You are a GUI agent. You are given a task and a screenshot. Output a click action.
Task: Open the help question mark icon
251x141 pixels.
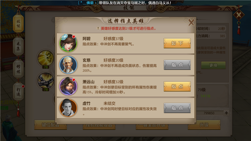coord(150,7)
